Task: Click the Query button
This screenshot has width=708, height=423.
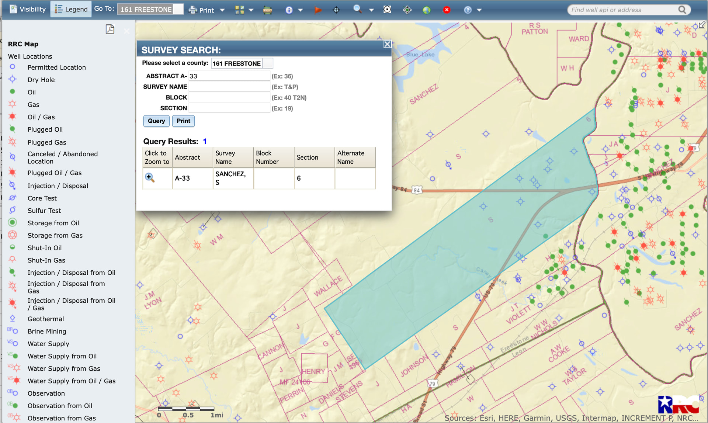Action: coord(156,121)
